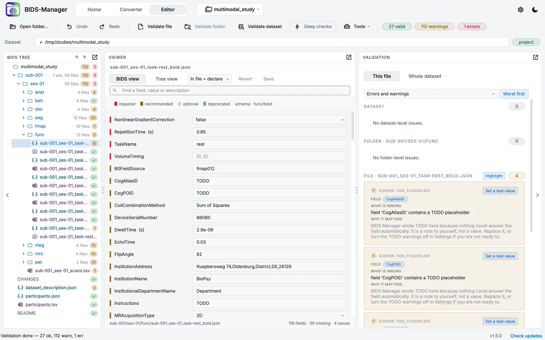Toggle the 27 valid filter pill
The image size is (545, 340).
tap(397, 27)
